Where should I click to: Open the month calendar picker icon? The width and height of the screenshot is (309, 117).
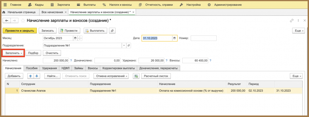point(75,38)
